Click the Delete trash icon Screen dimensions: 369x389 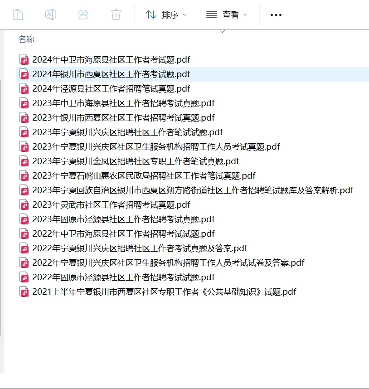coord(116,15)
